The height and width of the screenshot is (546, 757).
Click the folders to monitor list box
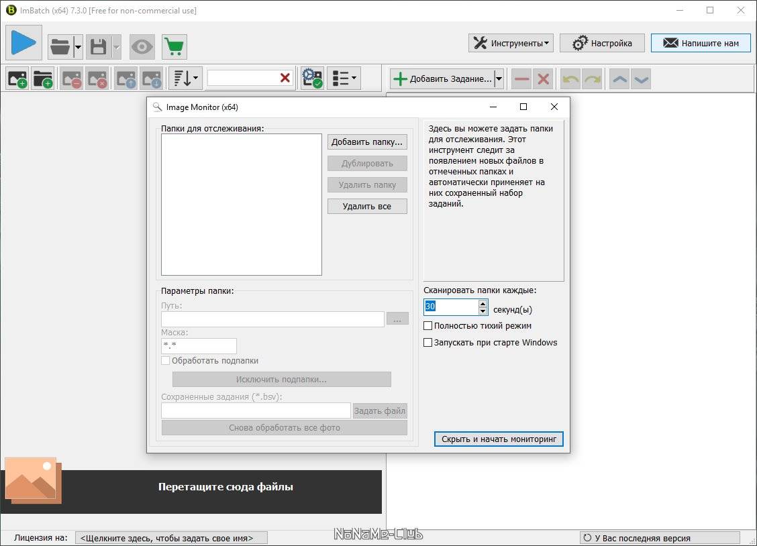[242, 205]
